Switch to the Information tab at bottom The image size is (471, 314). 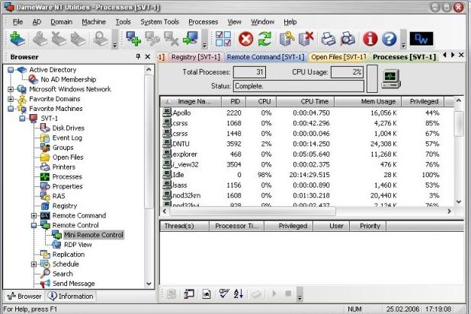coord(71,297)
